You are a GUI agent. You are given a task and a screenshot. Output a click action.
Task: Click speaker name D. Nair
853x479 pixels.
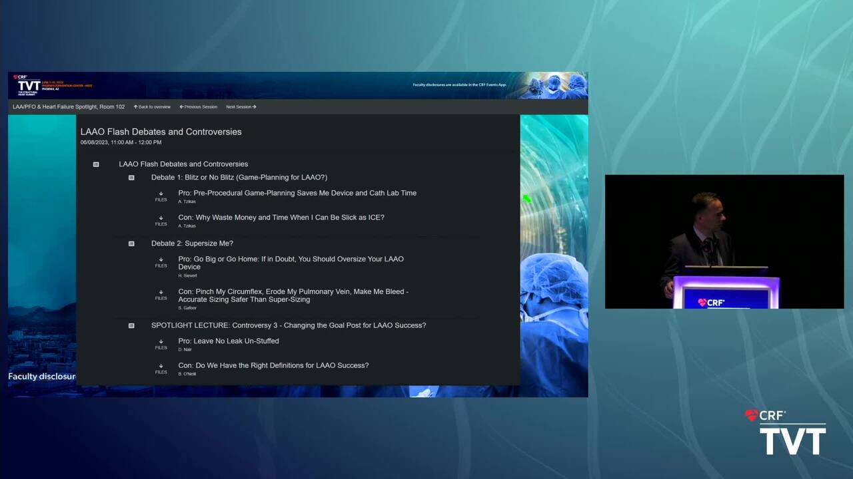point(185,349)
